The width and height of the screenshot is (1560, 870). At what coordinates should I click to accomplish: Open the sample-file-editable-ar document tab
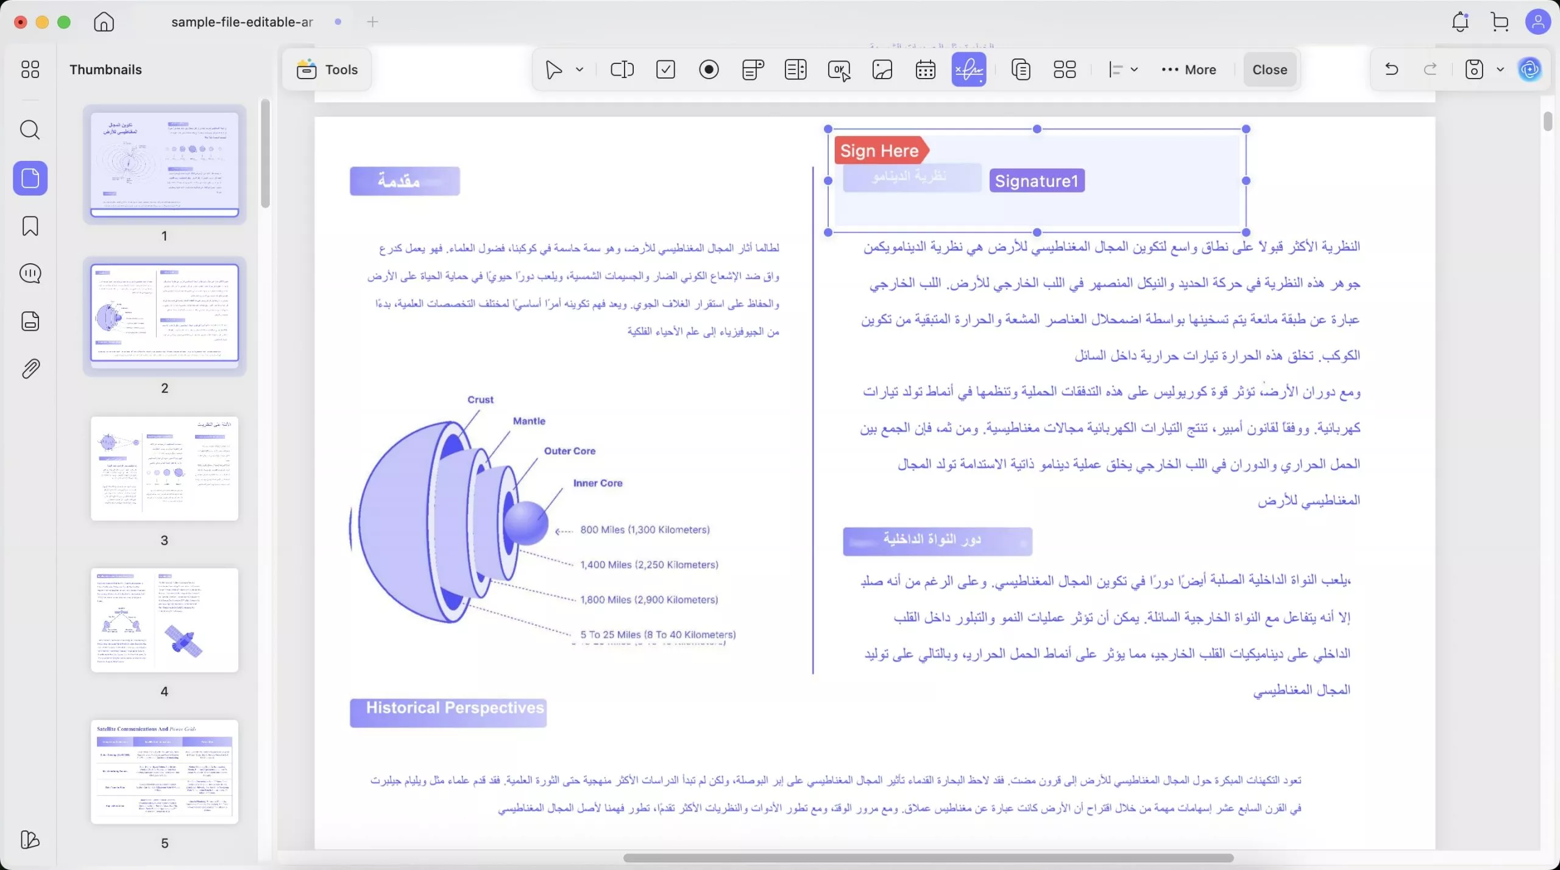point(242,22)
